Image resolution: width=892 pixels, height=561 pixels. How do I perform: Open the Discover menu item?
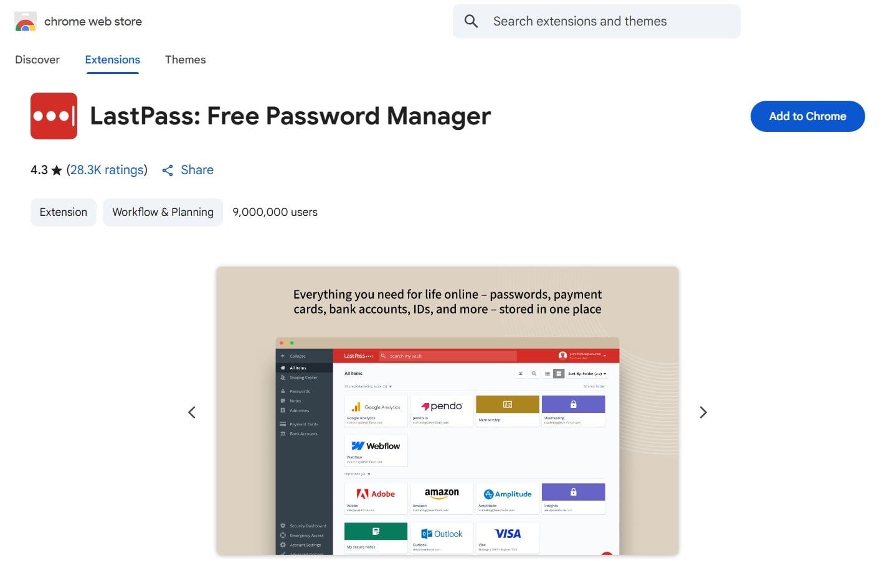37,60
